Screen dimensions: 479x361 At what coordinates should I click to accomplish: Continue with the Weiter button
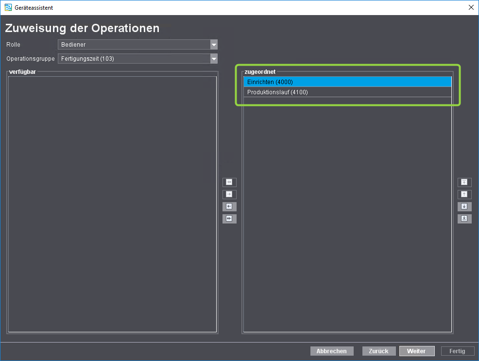(x=417, y=351)
